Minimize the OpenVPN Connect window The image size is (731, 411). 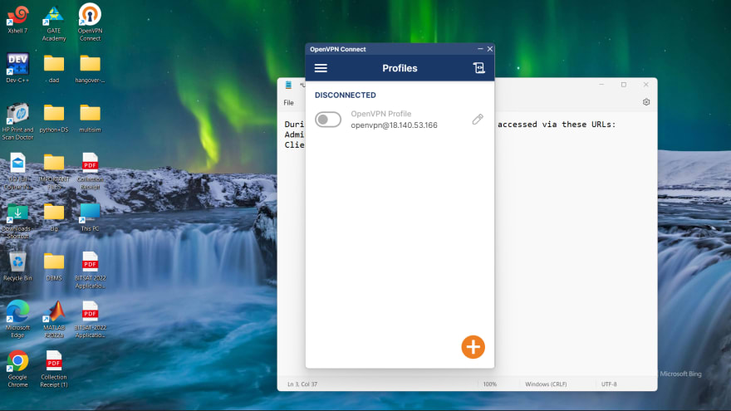[480, 49]
